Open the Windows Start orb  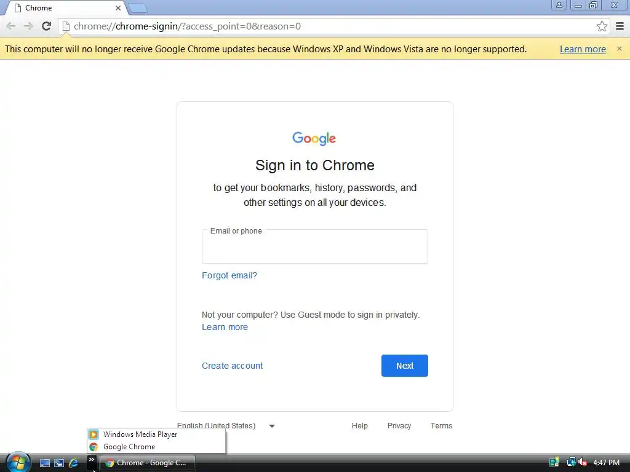(18, 462)
